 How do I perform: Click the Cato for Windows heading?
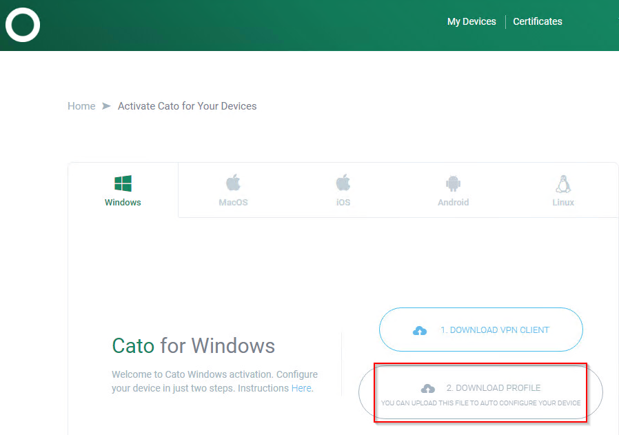[192, 347]
